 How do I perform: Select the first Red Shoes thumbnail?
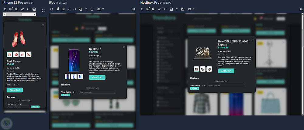coord(9,54)
